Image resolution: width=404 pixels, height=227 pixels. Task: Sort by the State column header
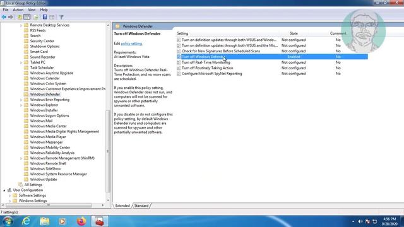pyautogui.click(x=294, y=33)
